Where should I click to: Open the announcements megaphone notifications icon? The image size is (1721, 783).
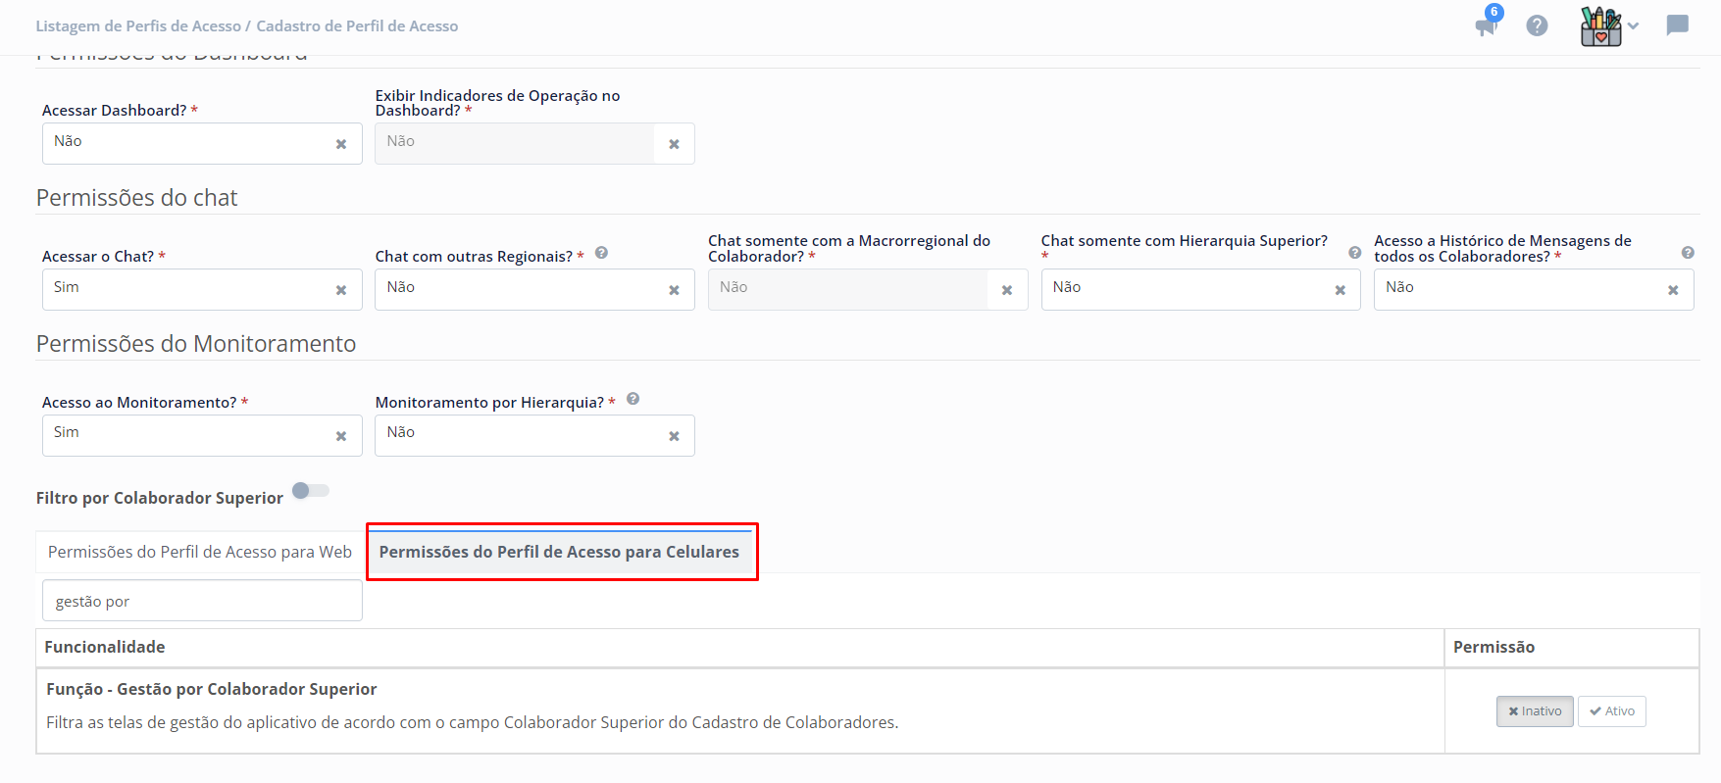tap(1486, 25)
